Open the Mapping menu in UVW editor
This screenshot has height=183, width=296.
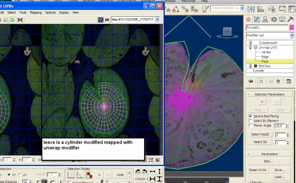click(x=36, y=12)
